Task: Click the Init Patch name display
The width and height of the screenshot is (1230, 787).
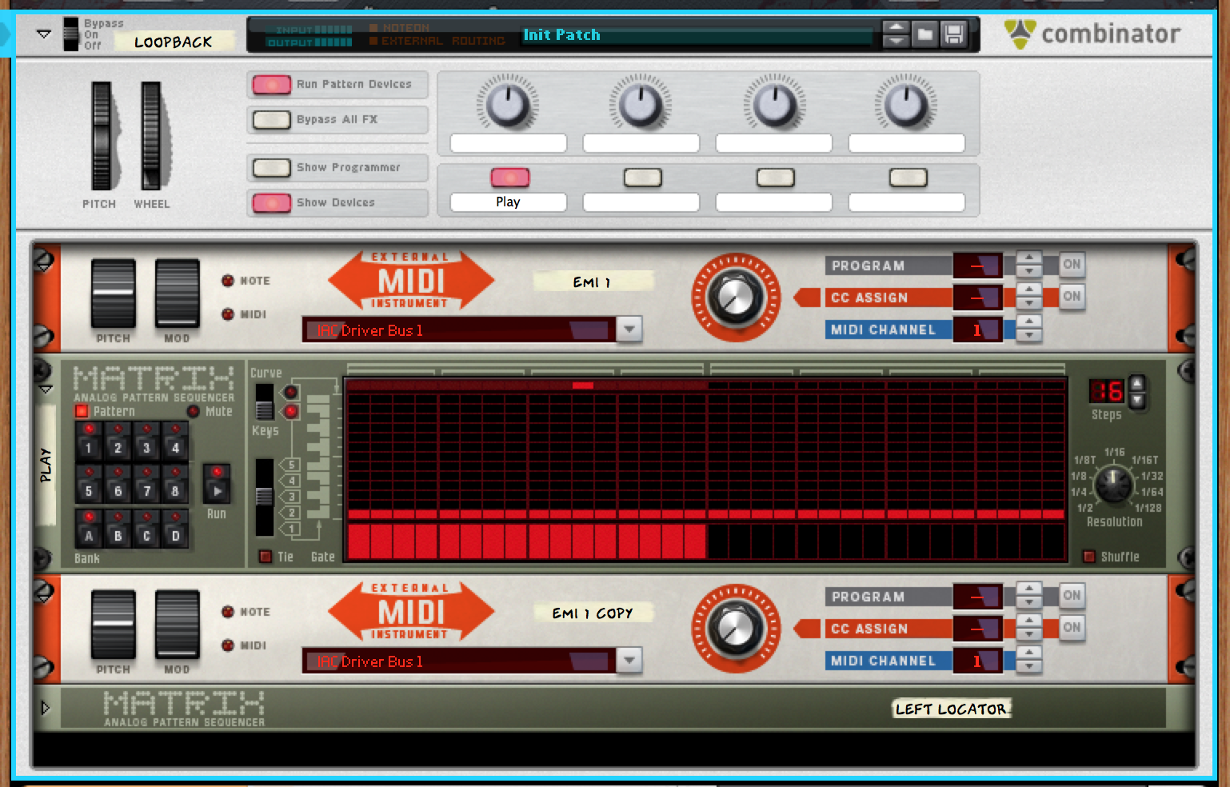Action: pos(696,35)
